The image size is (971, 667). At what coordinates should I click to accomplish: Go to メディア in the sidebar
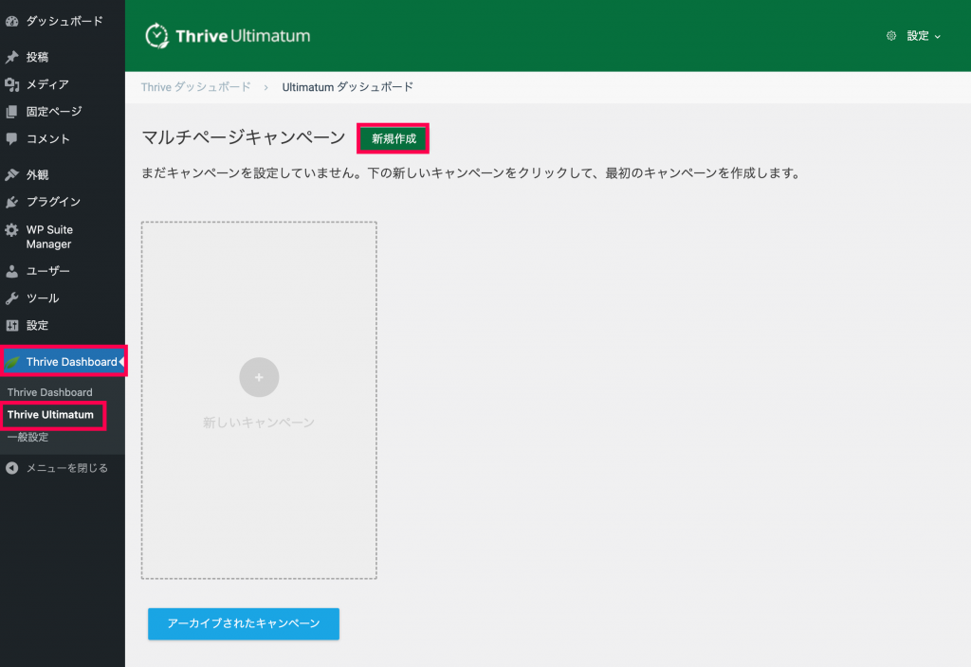tap(62, 84)
